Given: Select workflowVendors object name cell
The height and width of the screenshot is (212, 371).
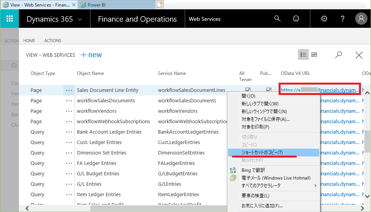Looking at the screenshot, I should tap(97, 111).
